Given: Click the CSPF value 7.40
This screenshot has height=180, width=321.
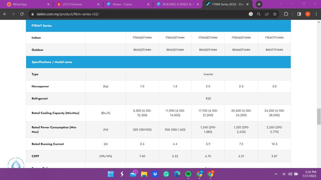Looking at the screenshot, I should coord(142,156).
